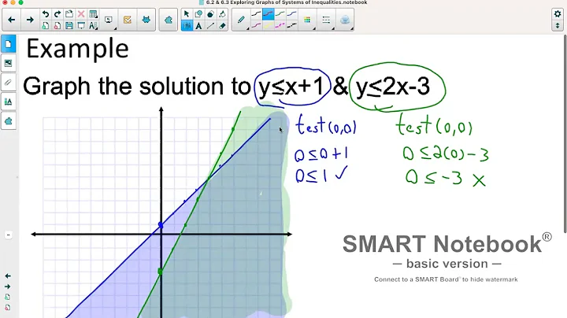
Task: Select the highlighted red pen style
Action: click(x=268, y=14)
